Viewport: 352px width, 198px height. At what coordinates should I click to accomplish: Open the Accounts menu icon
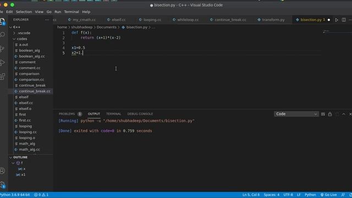tap(2, 171)
